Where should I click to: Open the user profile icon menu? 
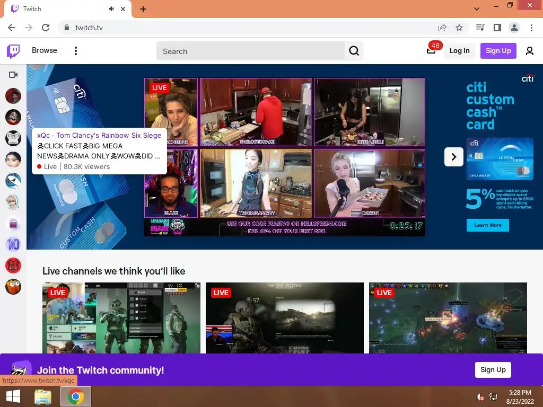pyautogui.click(x=530, y=51)
